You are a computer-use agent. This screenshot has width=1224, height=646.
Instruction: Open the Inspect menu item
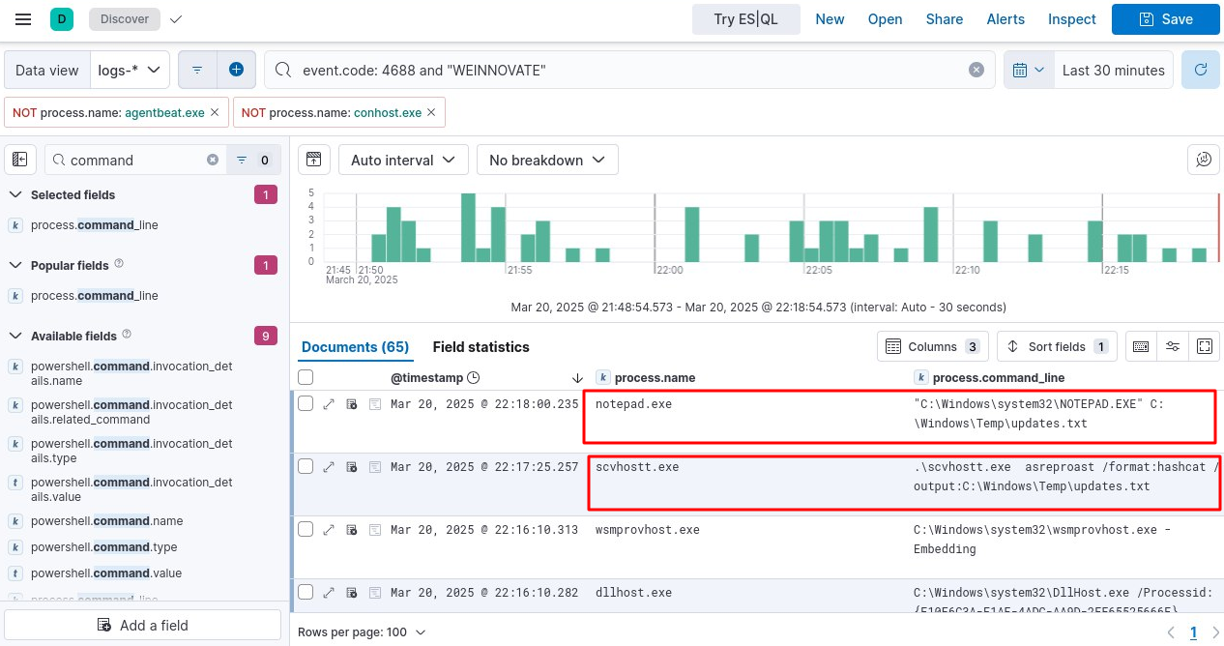(x=1071, y=19)
